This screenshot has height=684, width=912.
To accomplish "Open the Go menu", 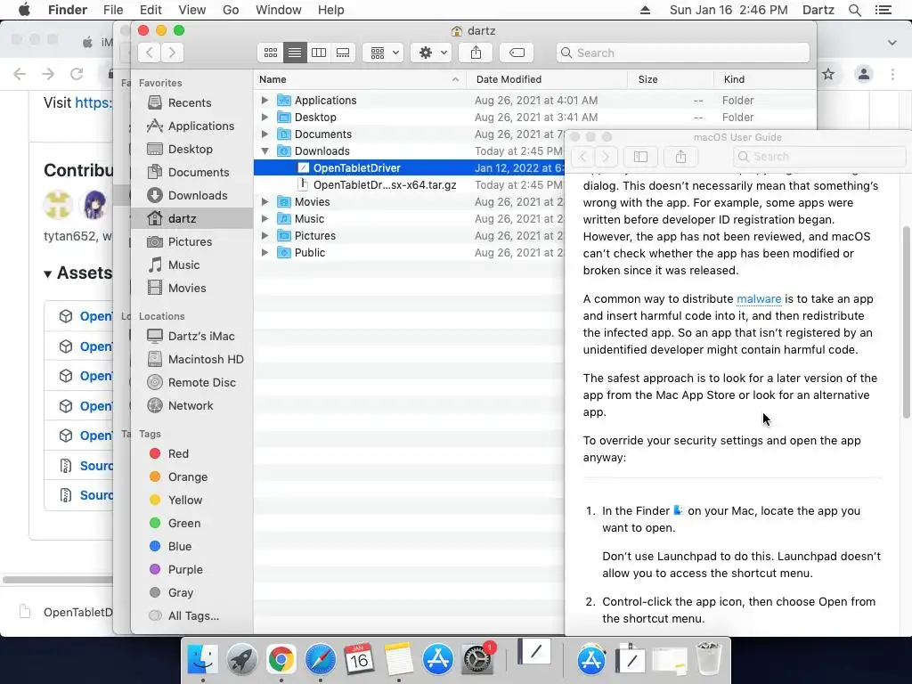I will pos(231,10).
